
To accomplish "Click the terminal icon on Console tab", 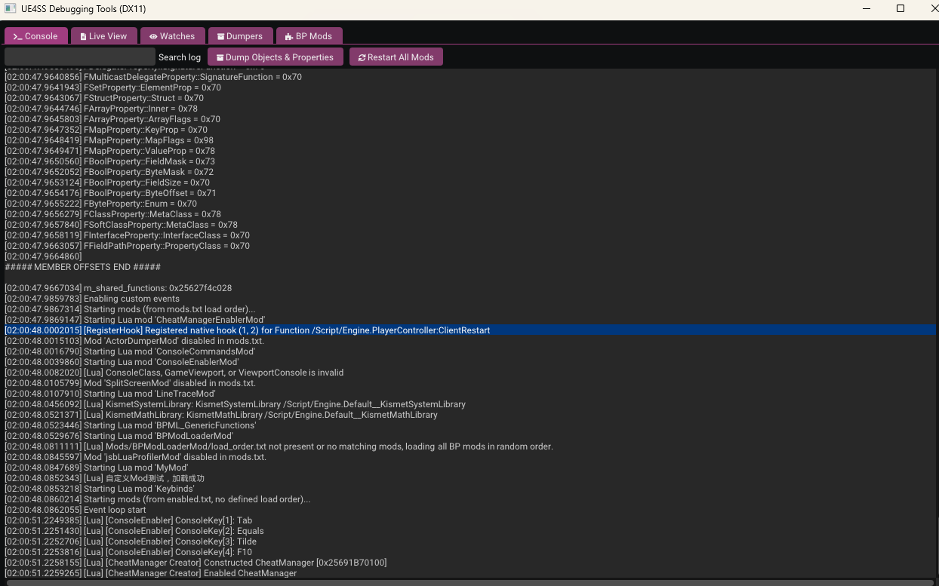I will tap(18, 36).
